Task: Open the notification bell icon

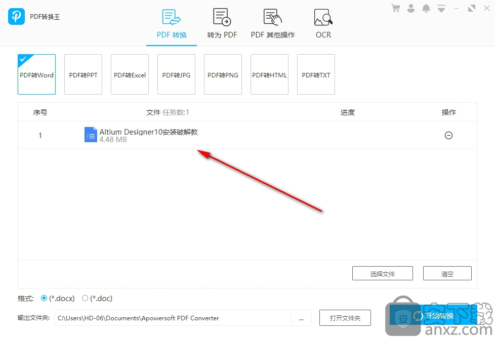Action: click(x=426, y=9)
